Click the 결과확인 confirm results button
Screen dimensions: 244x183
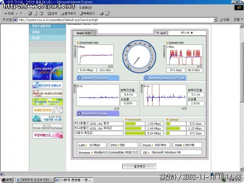140,166
